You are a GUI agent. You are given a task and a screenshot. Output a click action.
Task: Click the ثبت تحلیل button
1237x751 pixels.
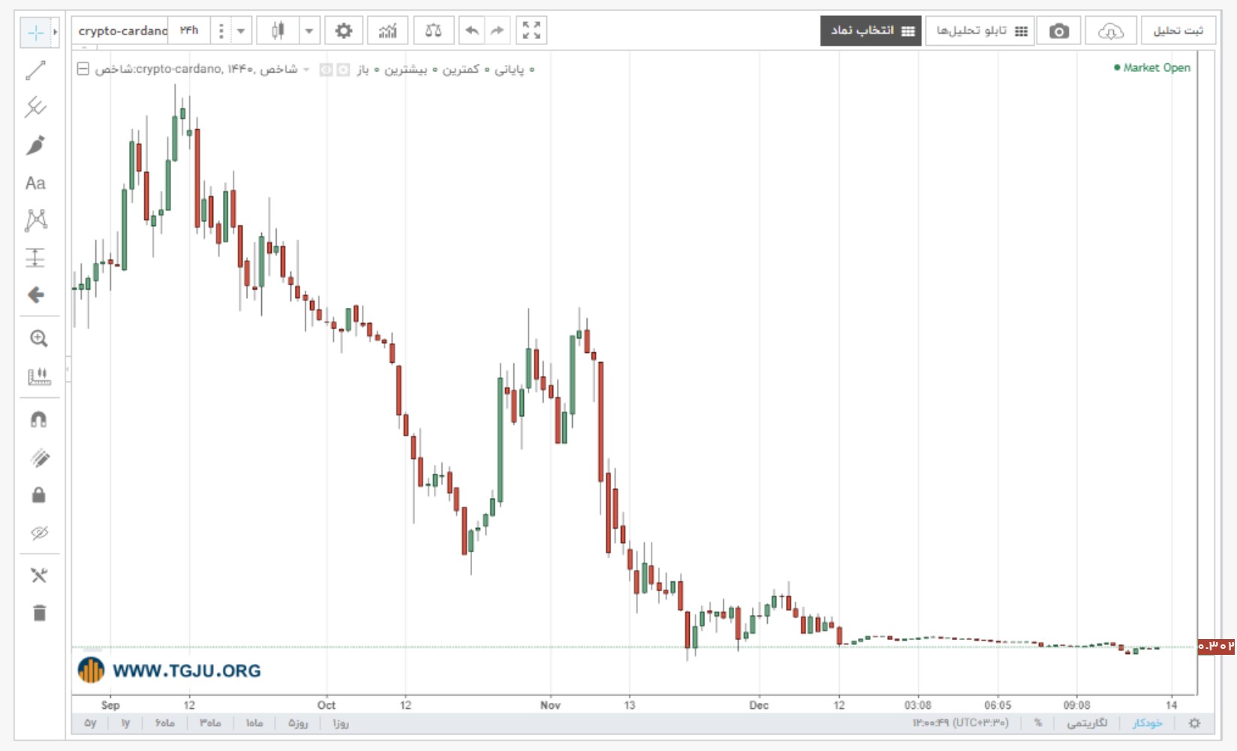coord(1178,31)
